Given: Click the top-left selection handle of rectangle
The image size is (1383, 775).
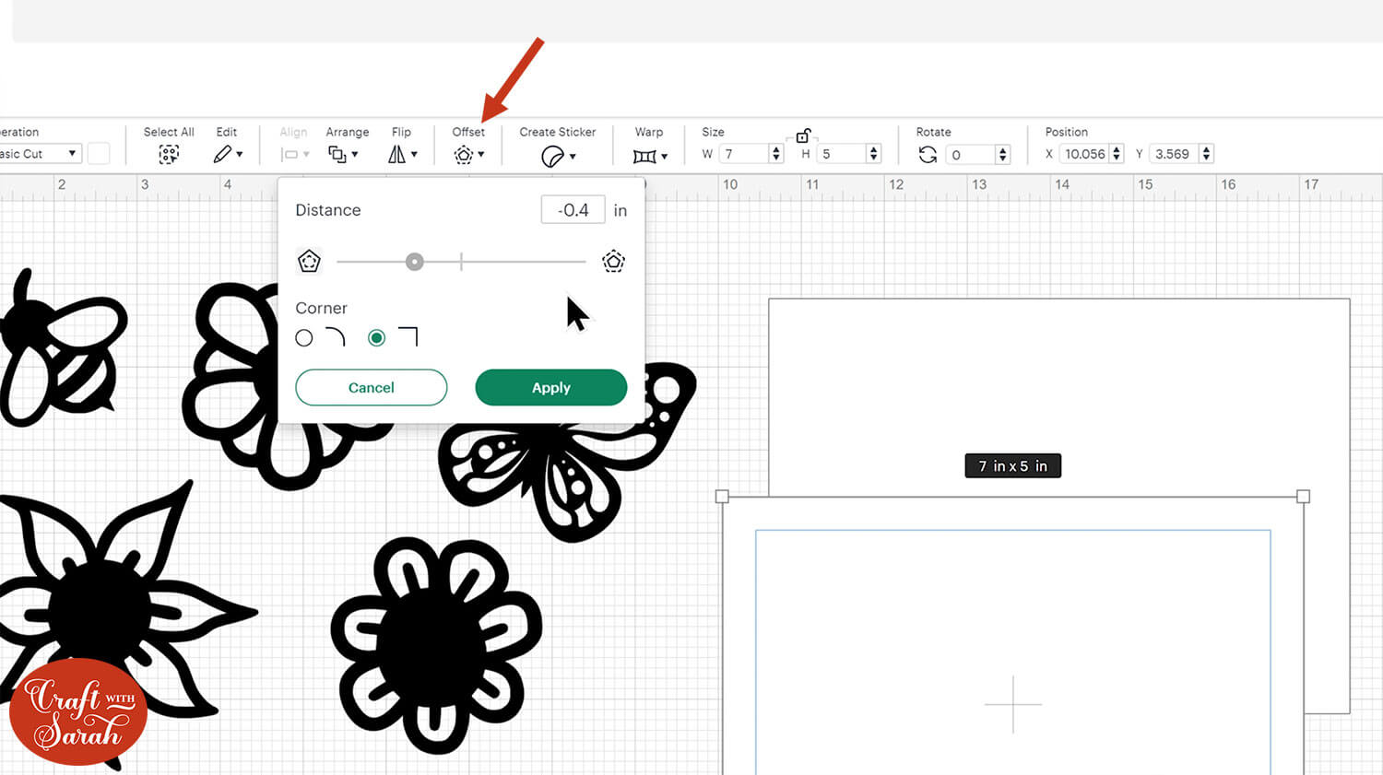Looking at the screenshot, I should coord(722,497).
